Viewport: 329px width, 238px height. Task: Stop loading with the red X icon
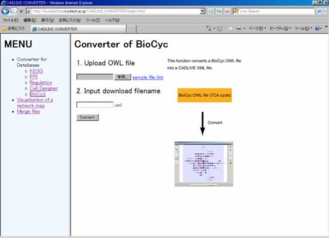point(227,11)
